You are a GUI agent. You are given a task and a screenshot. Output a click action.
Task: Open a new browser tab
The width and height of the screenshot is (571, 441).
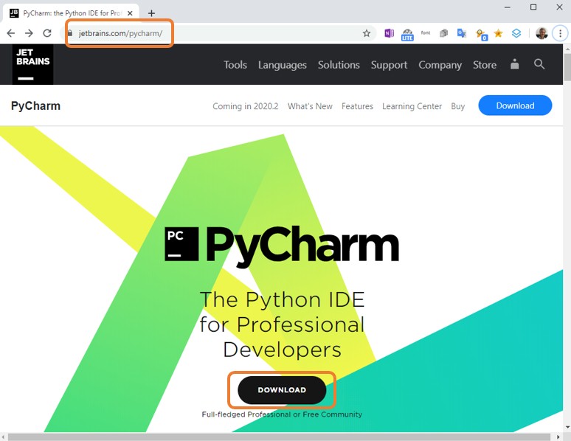click(151, 13)
